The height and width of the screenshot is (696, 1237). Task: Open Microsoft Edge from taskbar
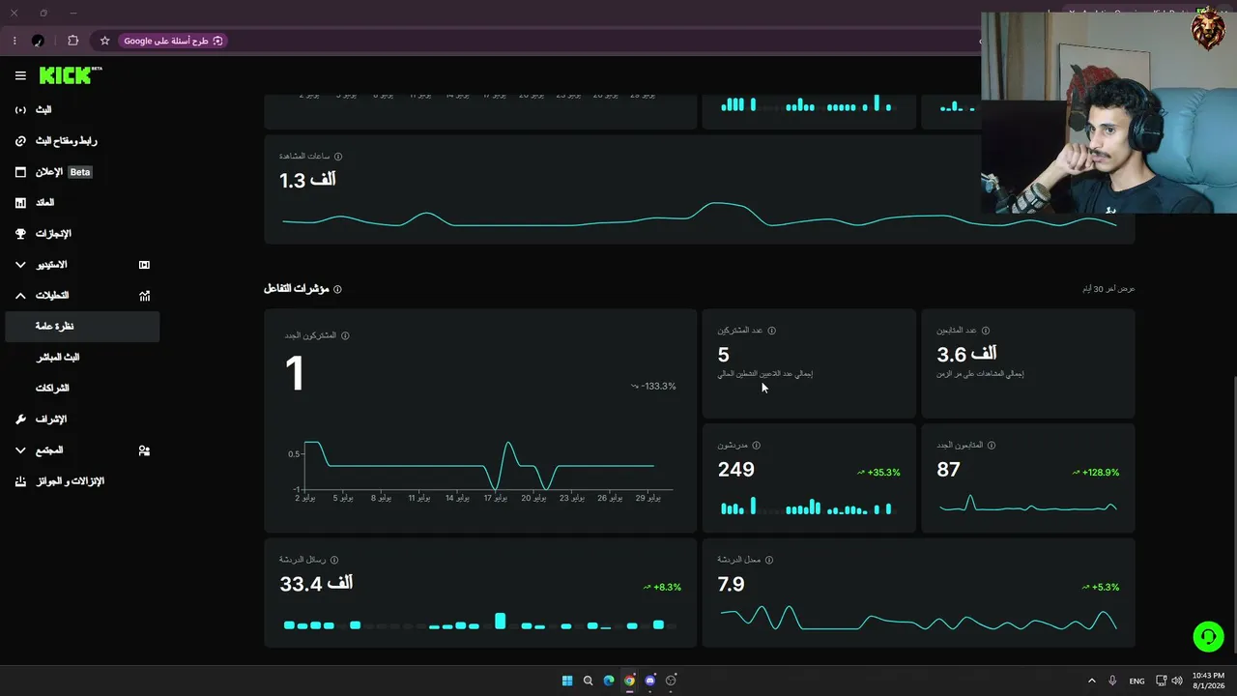click(x=609, y=681)
